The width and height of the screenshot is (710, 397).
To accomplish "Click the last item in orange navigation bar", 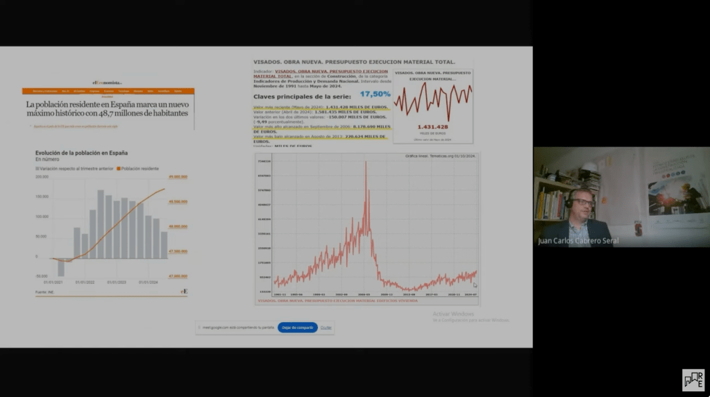I will [x=178, y=91].
